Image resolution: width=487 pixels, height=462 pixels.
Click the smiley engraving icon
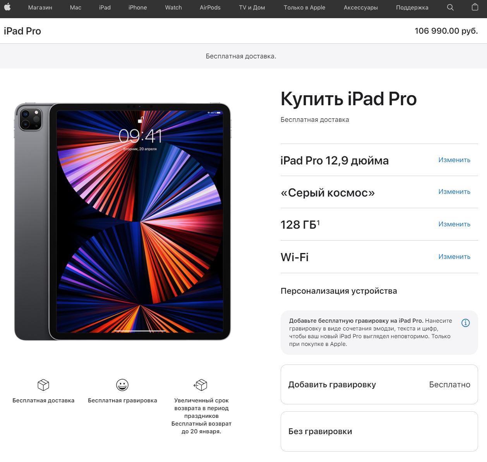(x=122, y=385)
